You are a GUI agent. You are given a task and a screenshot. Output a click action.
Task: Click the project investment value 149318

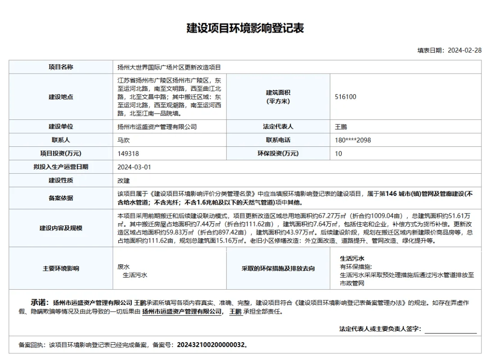128,154
